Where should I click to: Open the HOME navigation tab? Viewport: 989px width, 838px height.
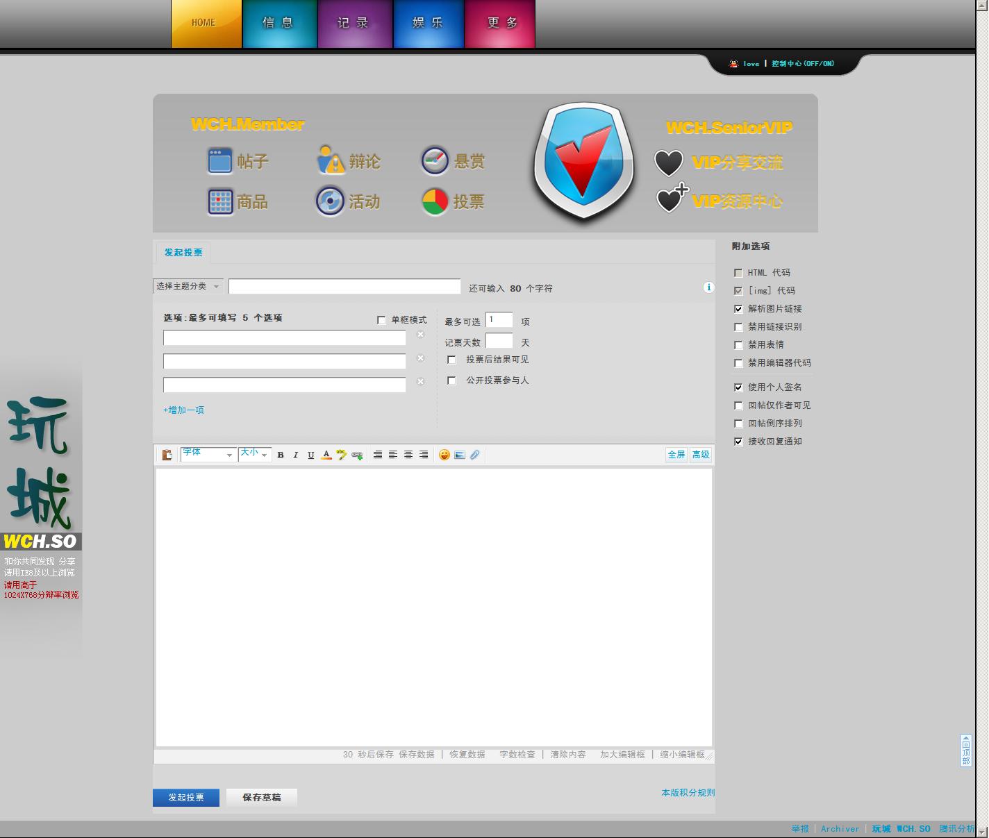click(x=206, y=24)
